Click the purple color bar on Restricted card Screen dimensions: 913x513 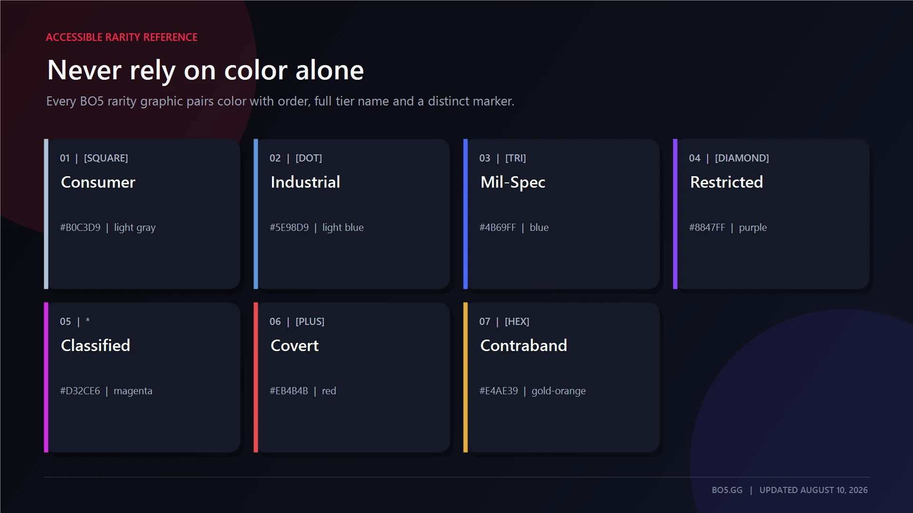coord(675,214)
